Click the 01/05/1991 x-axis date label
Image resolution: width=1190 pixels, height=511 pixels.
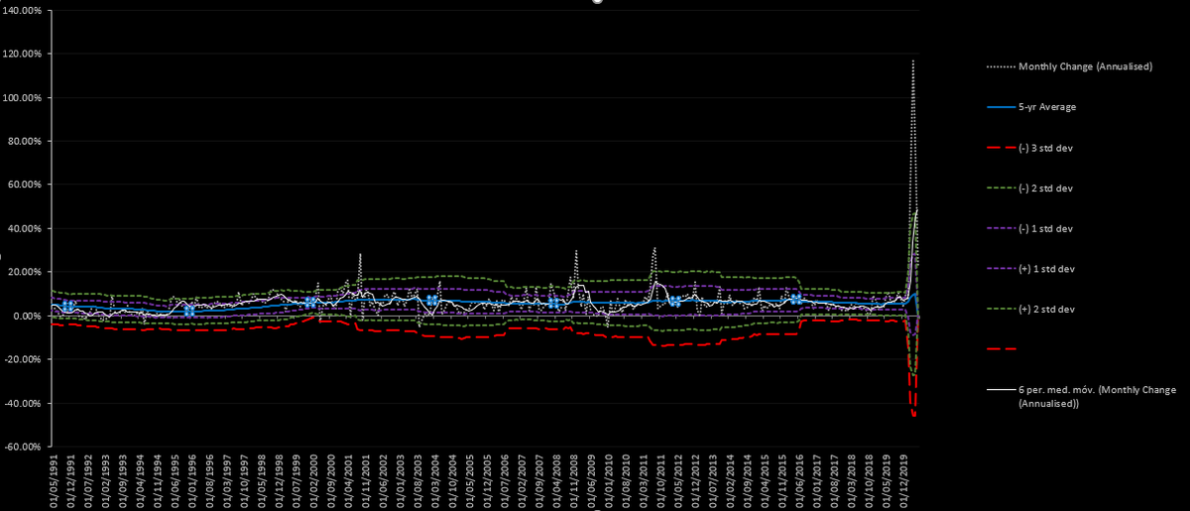pyautogui.click(x=55, y=480)
